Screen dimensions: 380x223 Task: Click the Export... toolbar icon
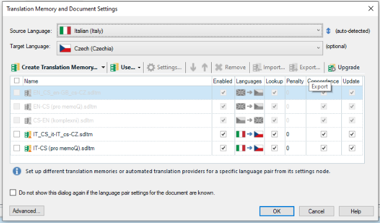point(293,67)
